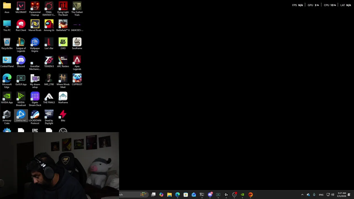Select the Among Us icon

click(x=49, y=26)
